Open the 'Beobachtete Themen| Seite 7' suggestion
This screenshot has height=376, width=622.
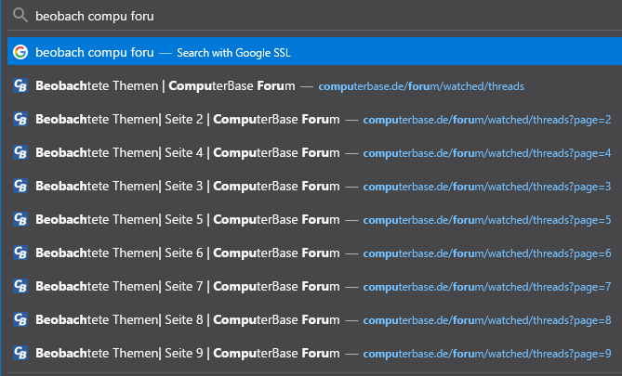tap(314, 286)
